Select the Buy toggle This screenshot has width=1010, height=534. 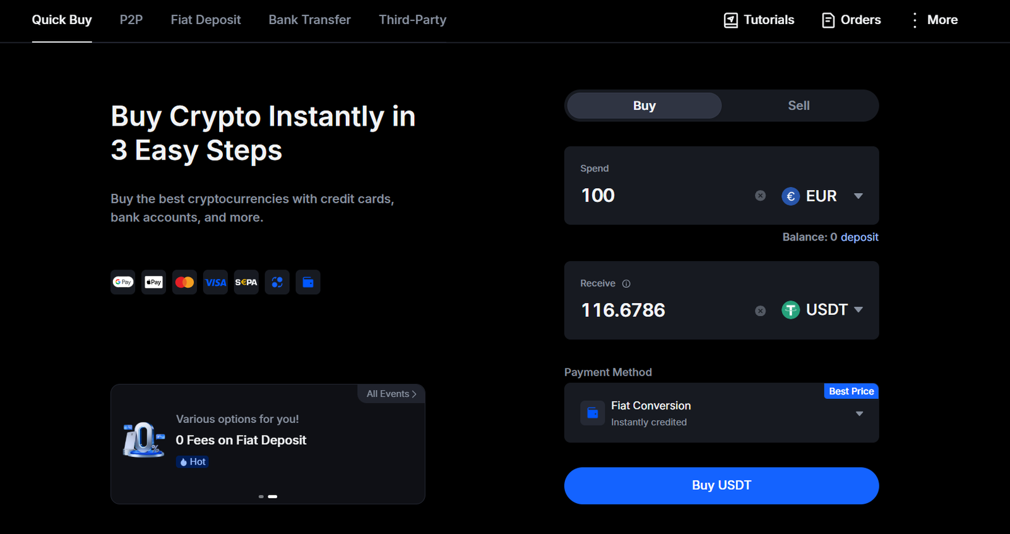(x=644, y=105)
